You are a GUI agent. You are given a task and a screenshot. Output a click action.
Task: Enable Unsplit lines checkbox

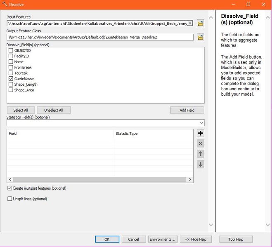point(10,199)
